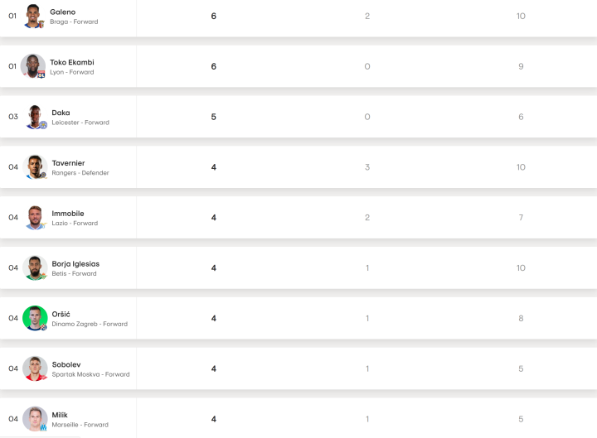Click the Lyon club badge on Toko Ekambi
The height and width of the screenshot is (438, 597).
41,75
